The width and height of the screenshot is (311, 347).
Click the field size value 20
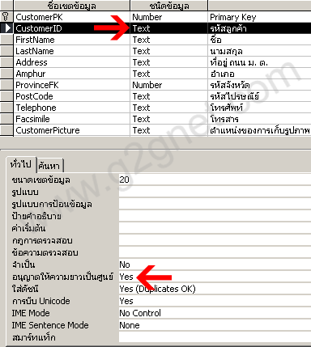(x=215, y=180)
